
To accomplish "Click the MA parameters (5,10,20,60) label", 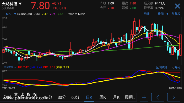I will [x=25, y=14].
